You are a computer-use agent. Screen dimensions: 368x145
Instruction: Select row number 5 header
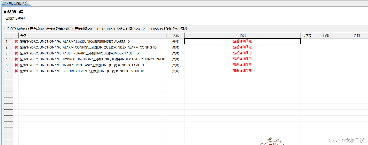9,65
